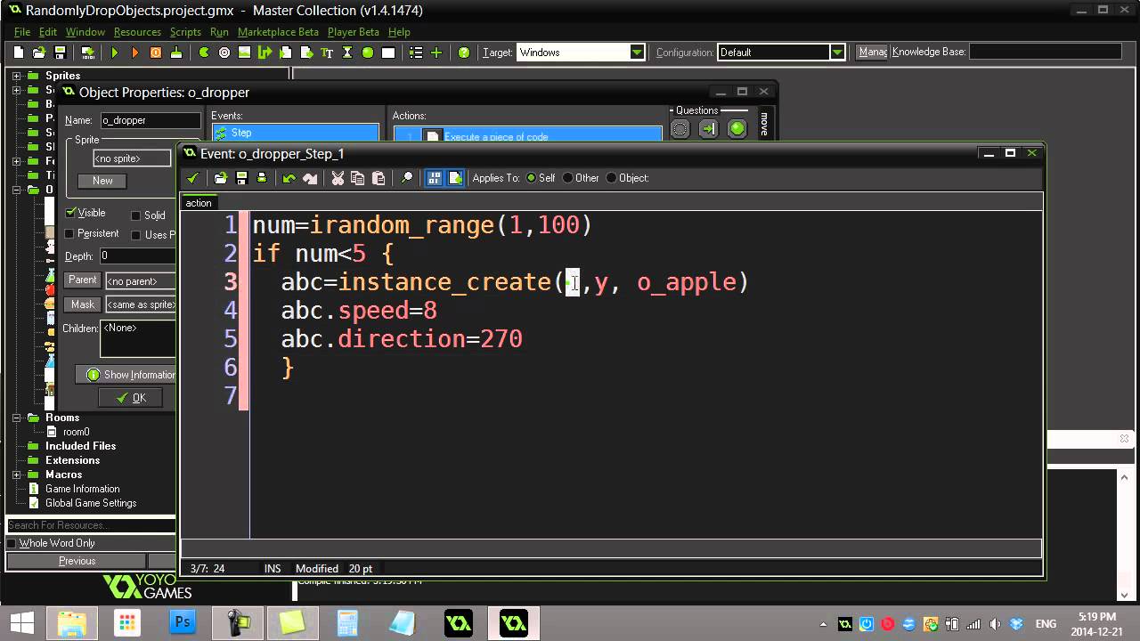Viewport: 1140px width, 641px height.
Task: Select the action tab in code editor
Action: click(199, 203)
